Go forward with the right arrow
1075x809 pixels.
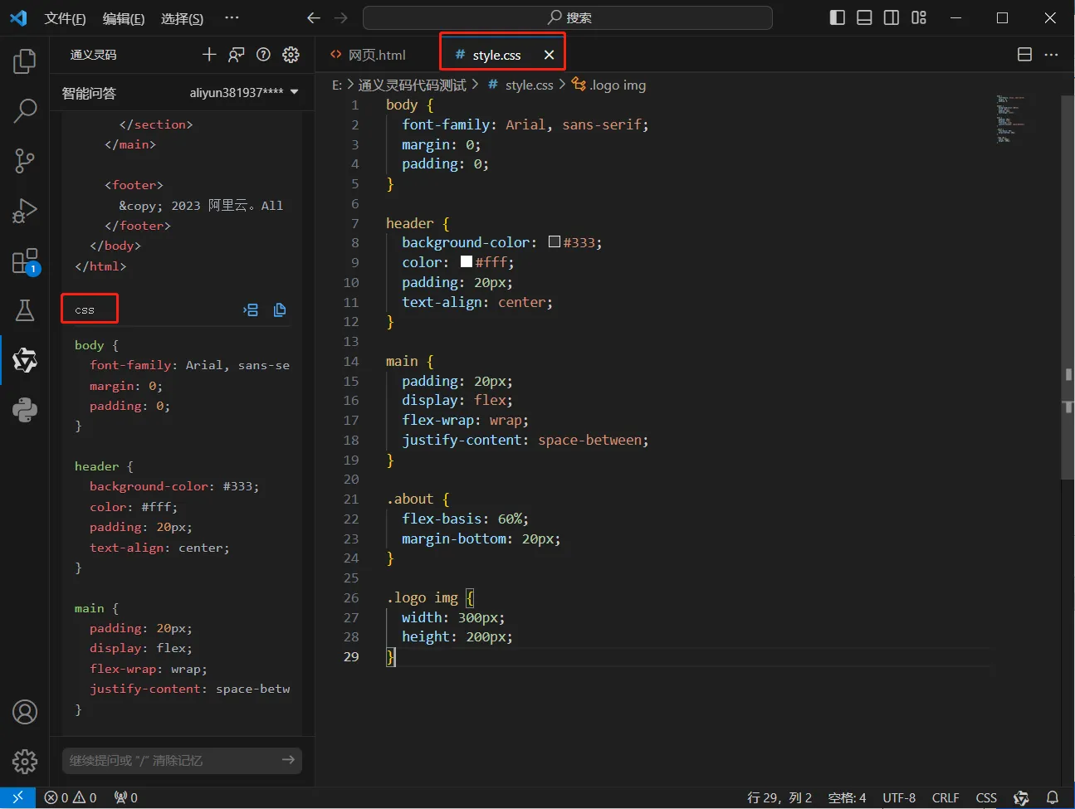point(340,17)
